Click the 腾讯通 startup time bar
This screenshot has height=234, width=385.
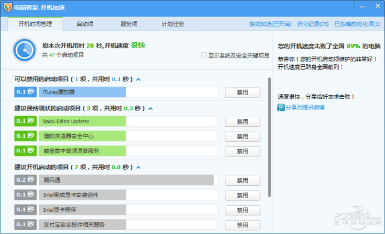click(x=128, y=180)
